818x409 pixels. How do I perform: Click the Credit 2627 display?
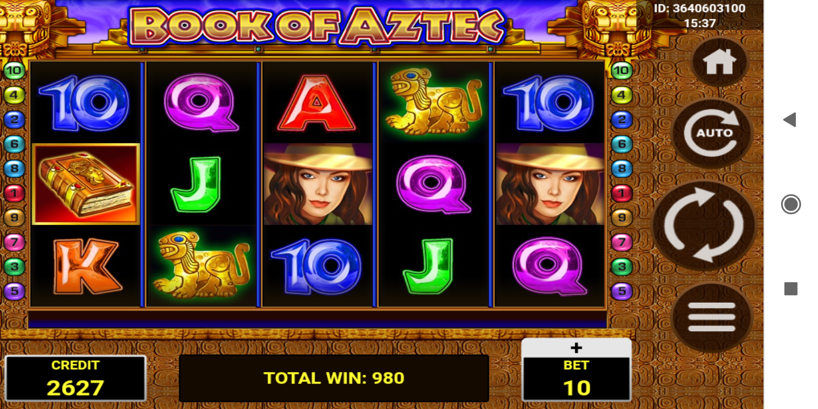pos(76,378)
